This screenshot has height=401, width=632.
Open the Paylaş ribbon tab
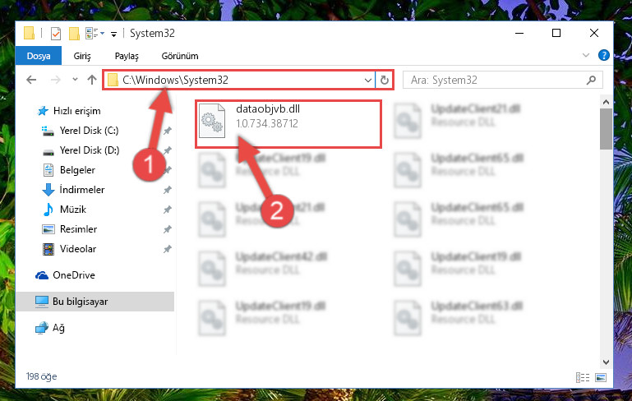tap(127, 56)
